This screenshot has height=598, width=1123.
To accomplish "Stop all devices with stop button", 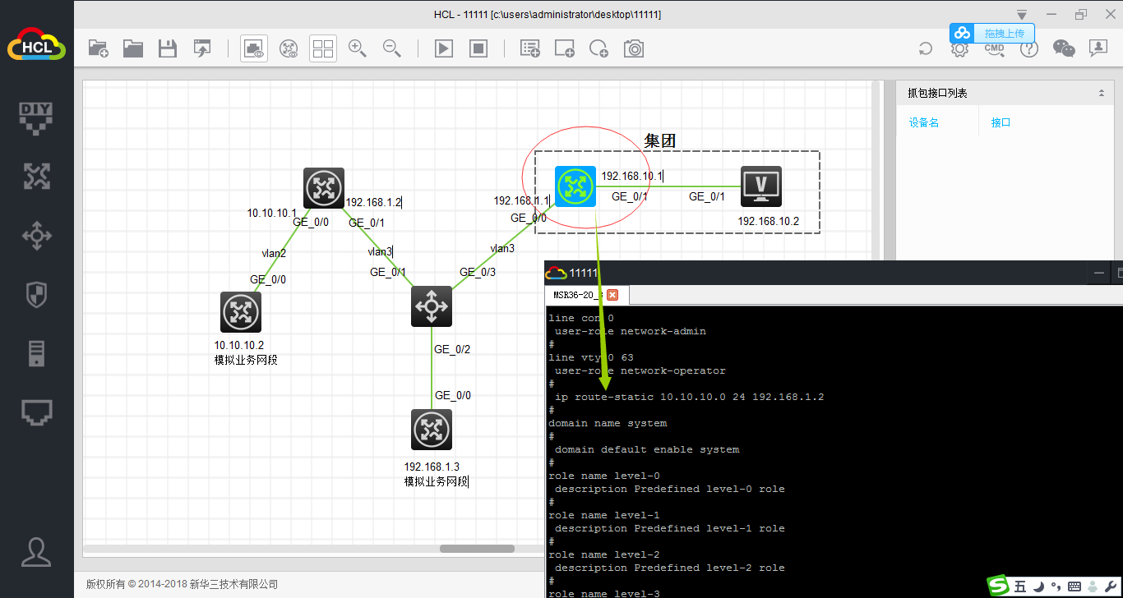I will click(x=478, y=48).
